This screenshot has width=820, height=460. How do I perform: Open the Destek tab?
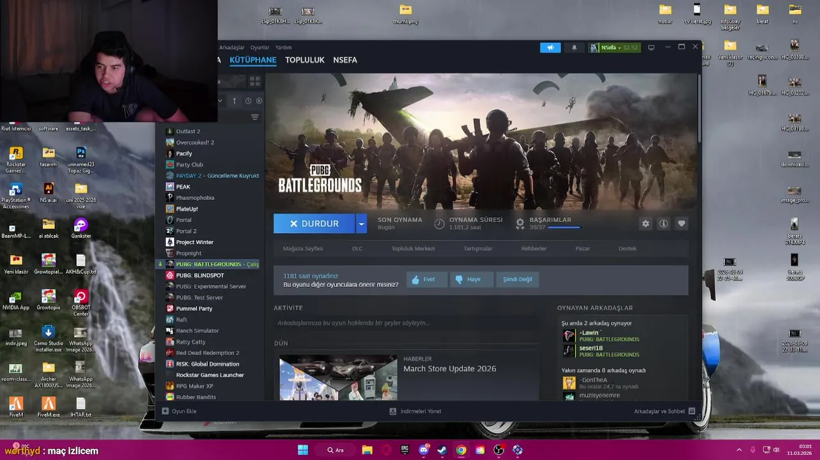[x=627, y=249]
